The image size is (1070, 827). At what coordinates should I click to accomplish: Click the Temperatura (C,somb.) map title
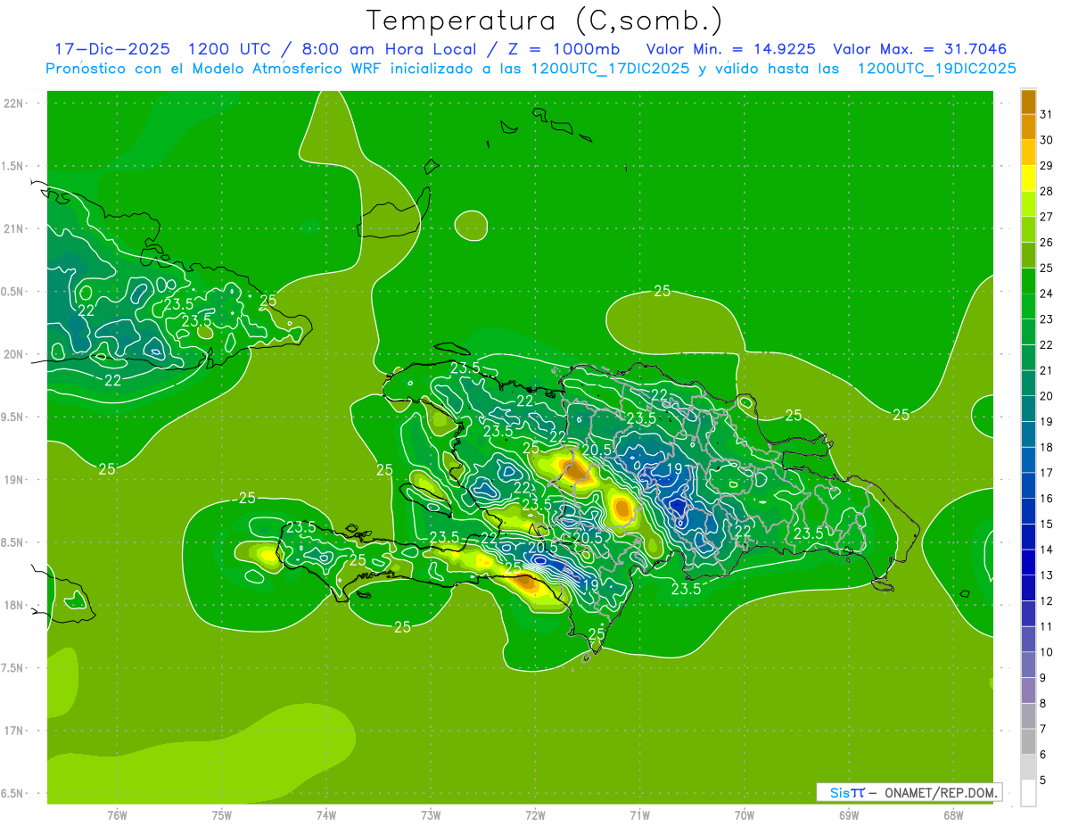click(545, 21)
